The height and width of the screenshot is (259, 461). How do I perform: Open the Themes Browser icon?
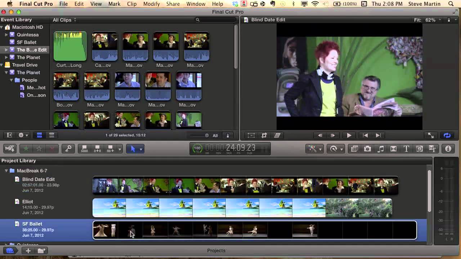click(x=432, y=149)
